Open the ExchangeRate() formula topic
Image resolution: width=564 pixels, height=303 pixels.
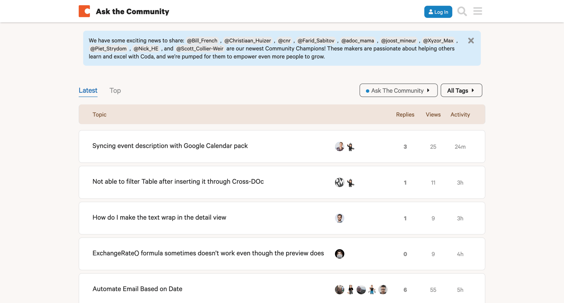click(x=208, y=253)
